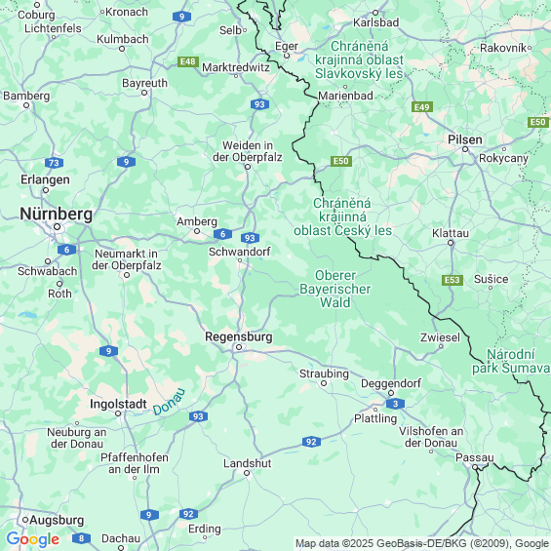
Task: Select the Ingolstadt city marker
Action: pyautogui.click(x=118, y=413)
